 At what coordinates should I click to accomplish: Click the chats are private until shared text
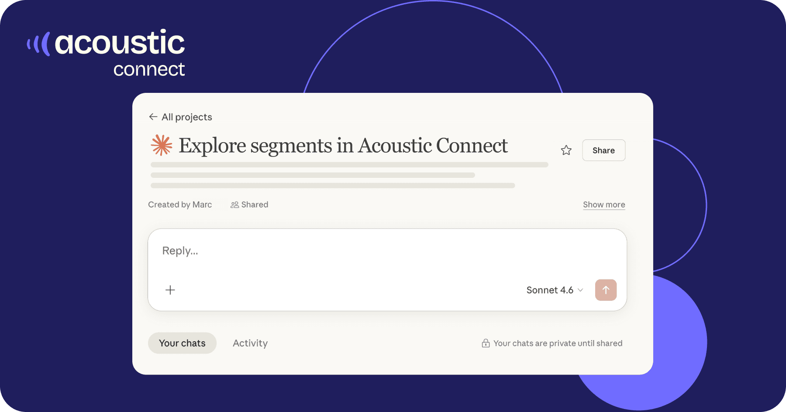(x=558, y=344)
